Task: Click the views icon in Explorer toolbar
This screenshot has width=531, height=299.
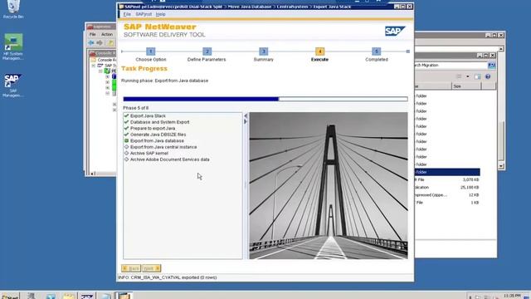Action: click(459, 76)
